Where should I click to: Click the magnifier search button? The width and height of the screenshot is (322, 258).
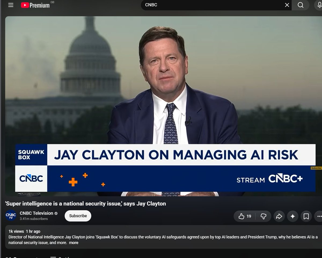[x=301, y=5]
